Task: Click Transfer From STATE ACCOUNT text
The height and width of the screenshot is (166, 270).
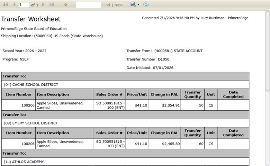Action: pyautogui.click(x=164, y=51)
